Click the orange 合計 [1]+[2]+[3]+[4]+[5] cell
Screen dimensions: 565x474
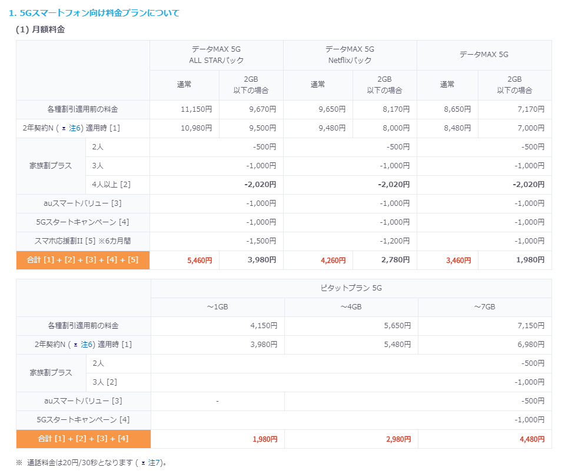click(83, 260)
